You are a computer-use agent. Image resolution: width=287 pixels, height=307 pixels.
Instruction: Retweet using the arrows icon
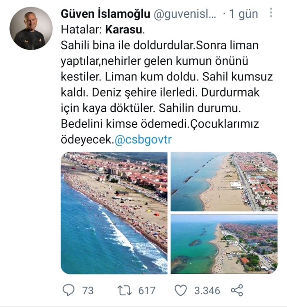pos(124,290)
